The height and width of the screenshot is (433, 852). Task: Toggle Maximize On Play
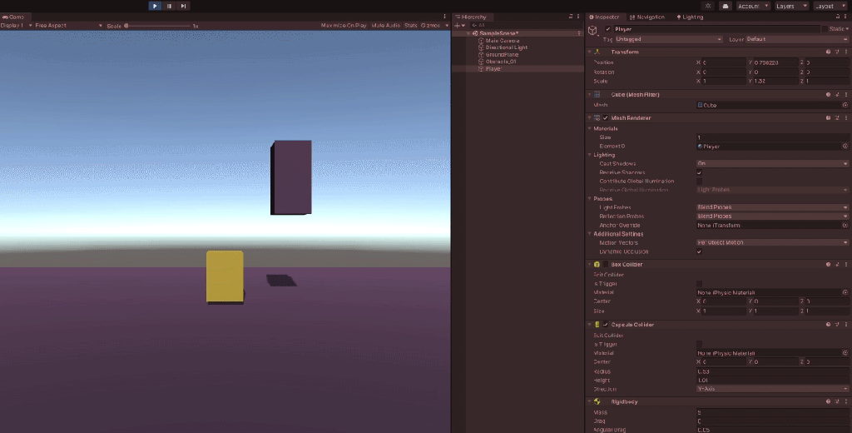tap(344, 26)
